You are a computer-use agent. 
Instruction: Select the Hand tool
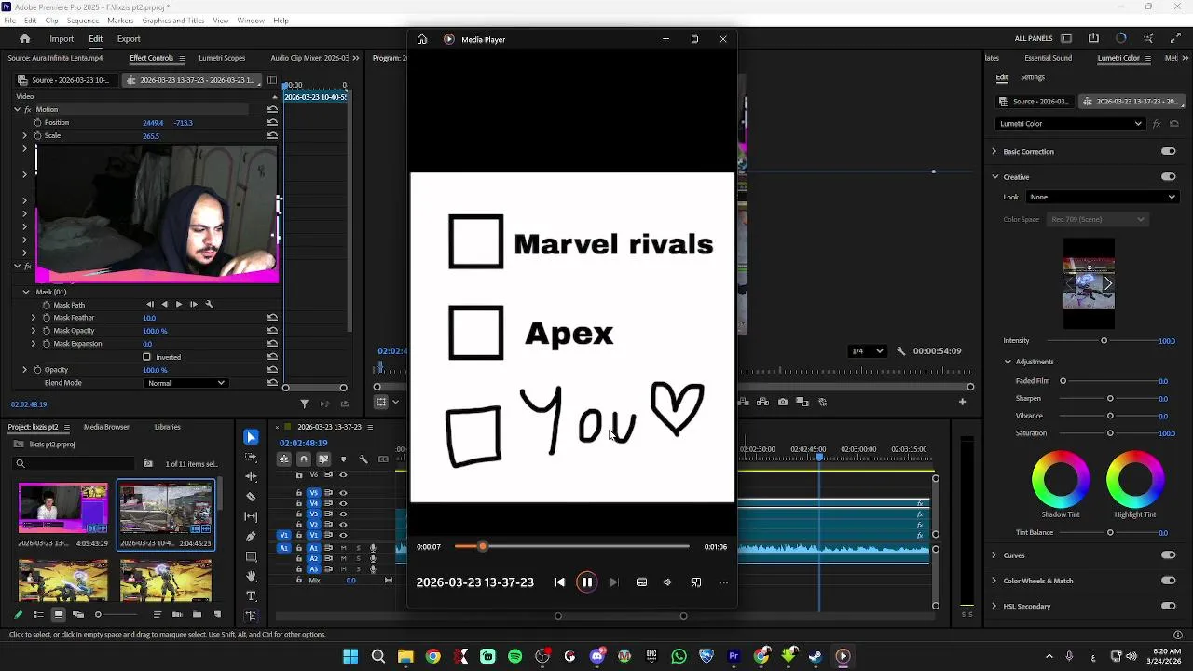click(251, 577)
